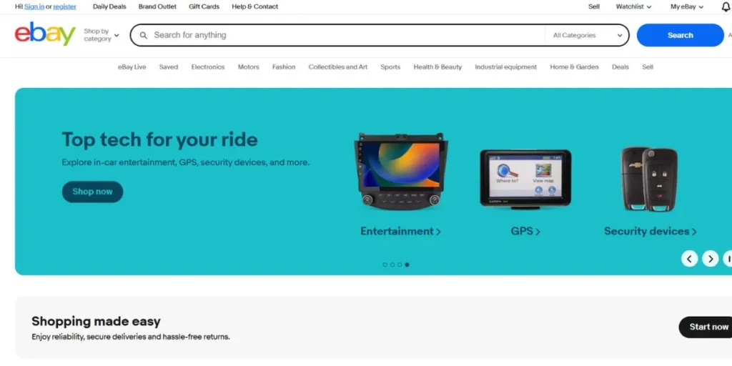Open Entertainment category link
732x366 pixels.
click(400, 231)
